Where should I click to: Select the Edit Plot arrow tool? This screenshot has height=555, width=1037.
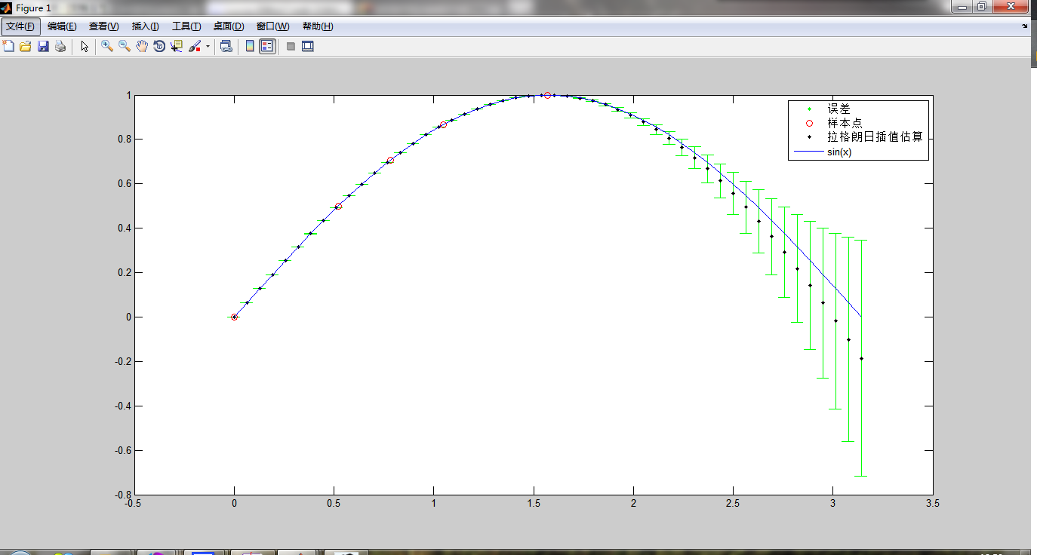pos(85,46)
